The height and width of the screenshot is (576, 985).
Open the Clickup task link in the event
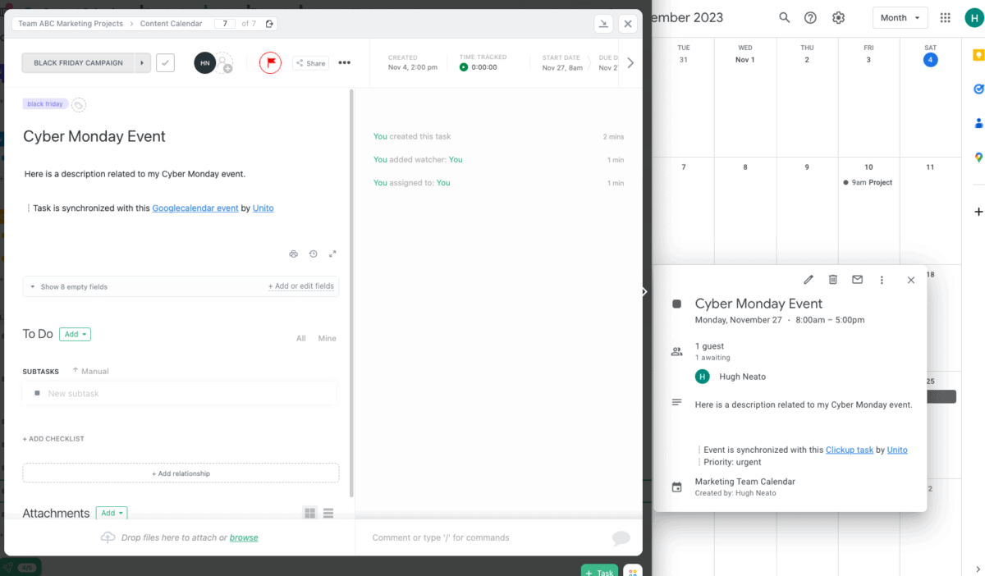click(x=850, y=450)
